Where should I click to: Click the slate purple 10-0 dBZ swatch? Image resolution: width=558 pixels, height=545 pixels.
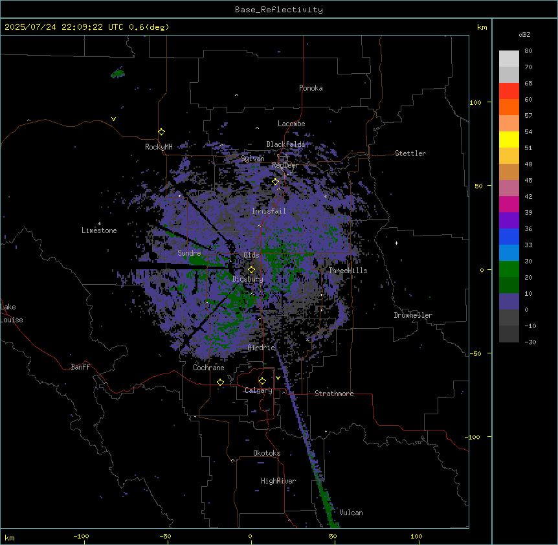509,302
